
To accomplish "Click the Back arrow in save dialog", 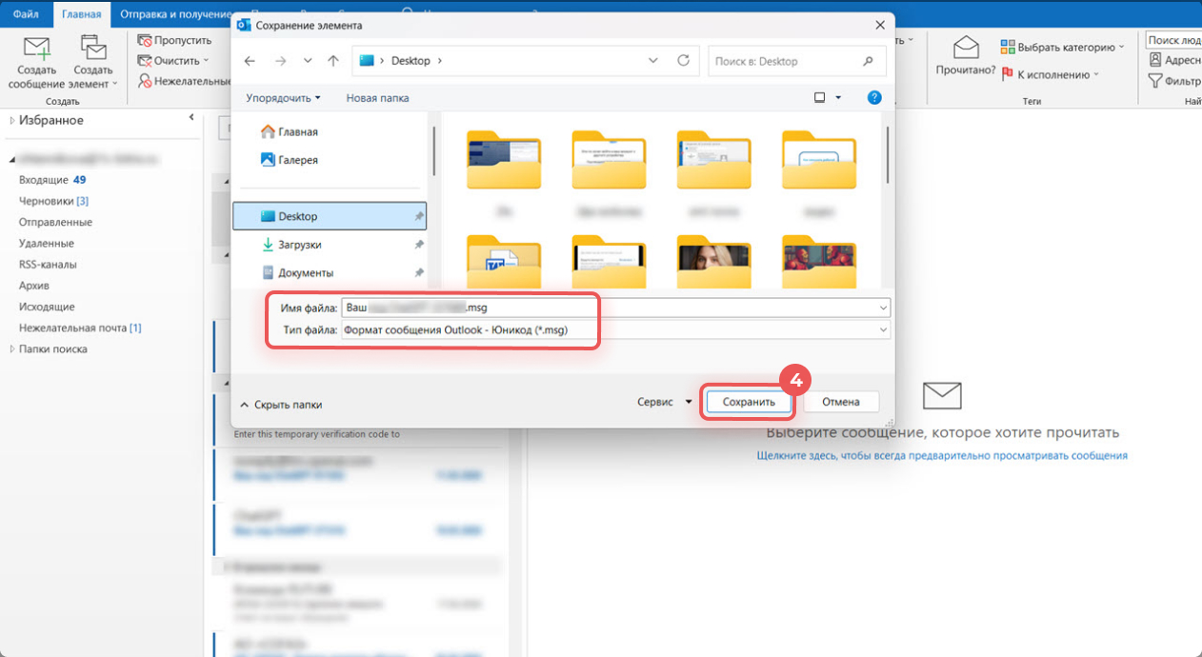I will [250, 61].
